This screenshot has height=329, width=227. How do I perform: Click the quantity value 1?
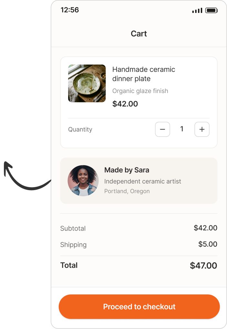(x=182, y=129)
